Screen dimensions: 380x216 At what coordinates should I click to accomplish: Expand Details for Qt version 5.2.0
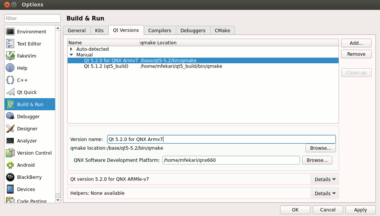coord(325,179)
